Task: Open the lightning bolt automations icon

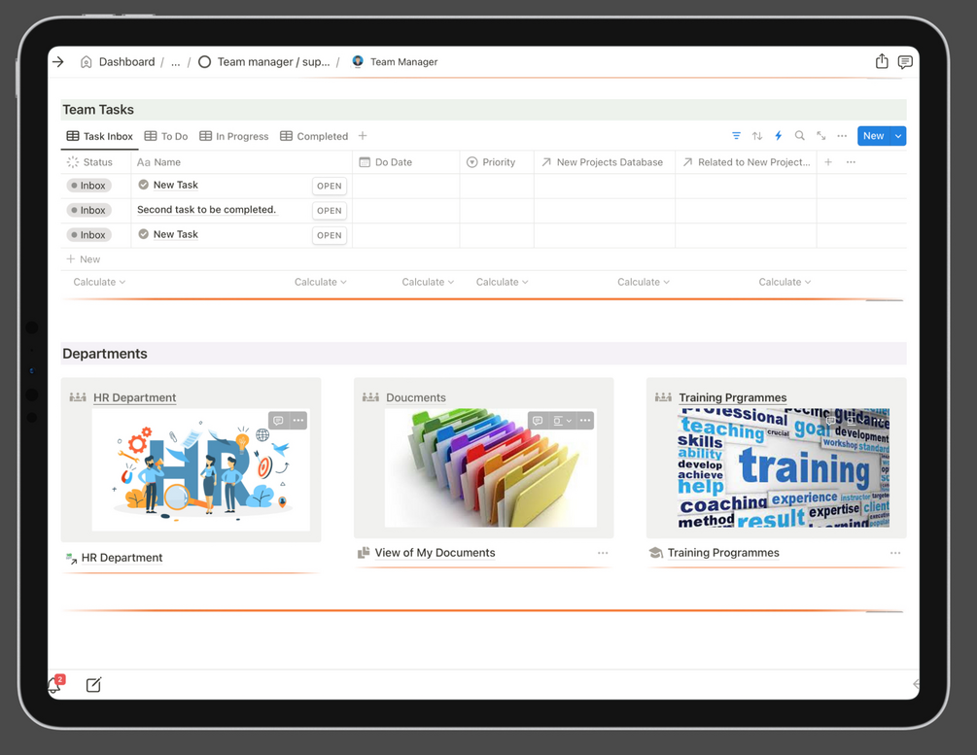Action: click(779, 136)
